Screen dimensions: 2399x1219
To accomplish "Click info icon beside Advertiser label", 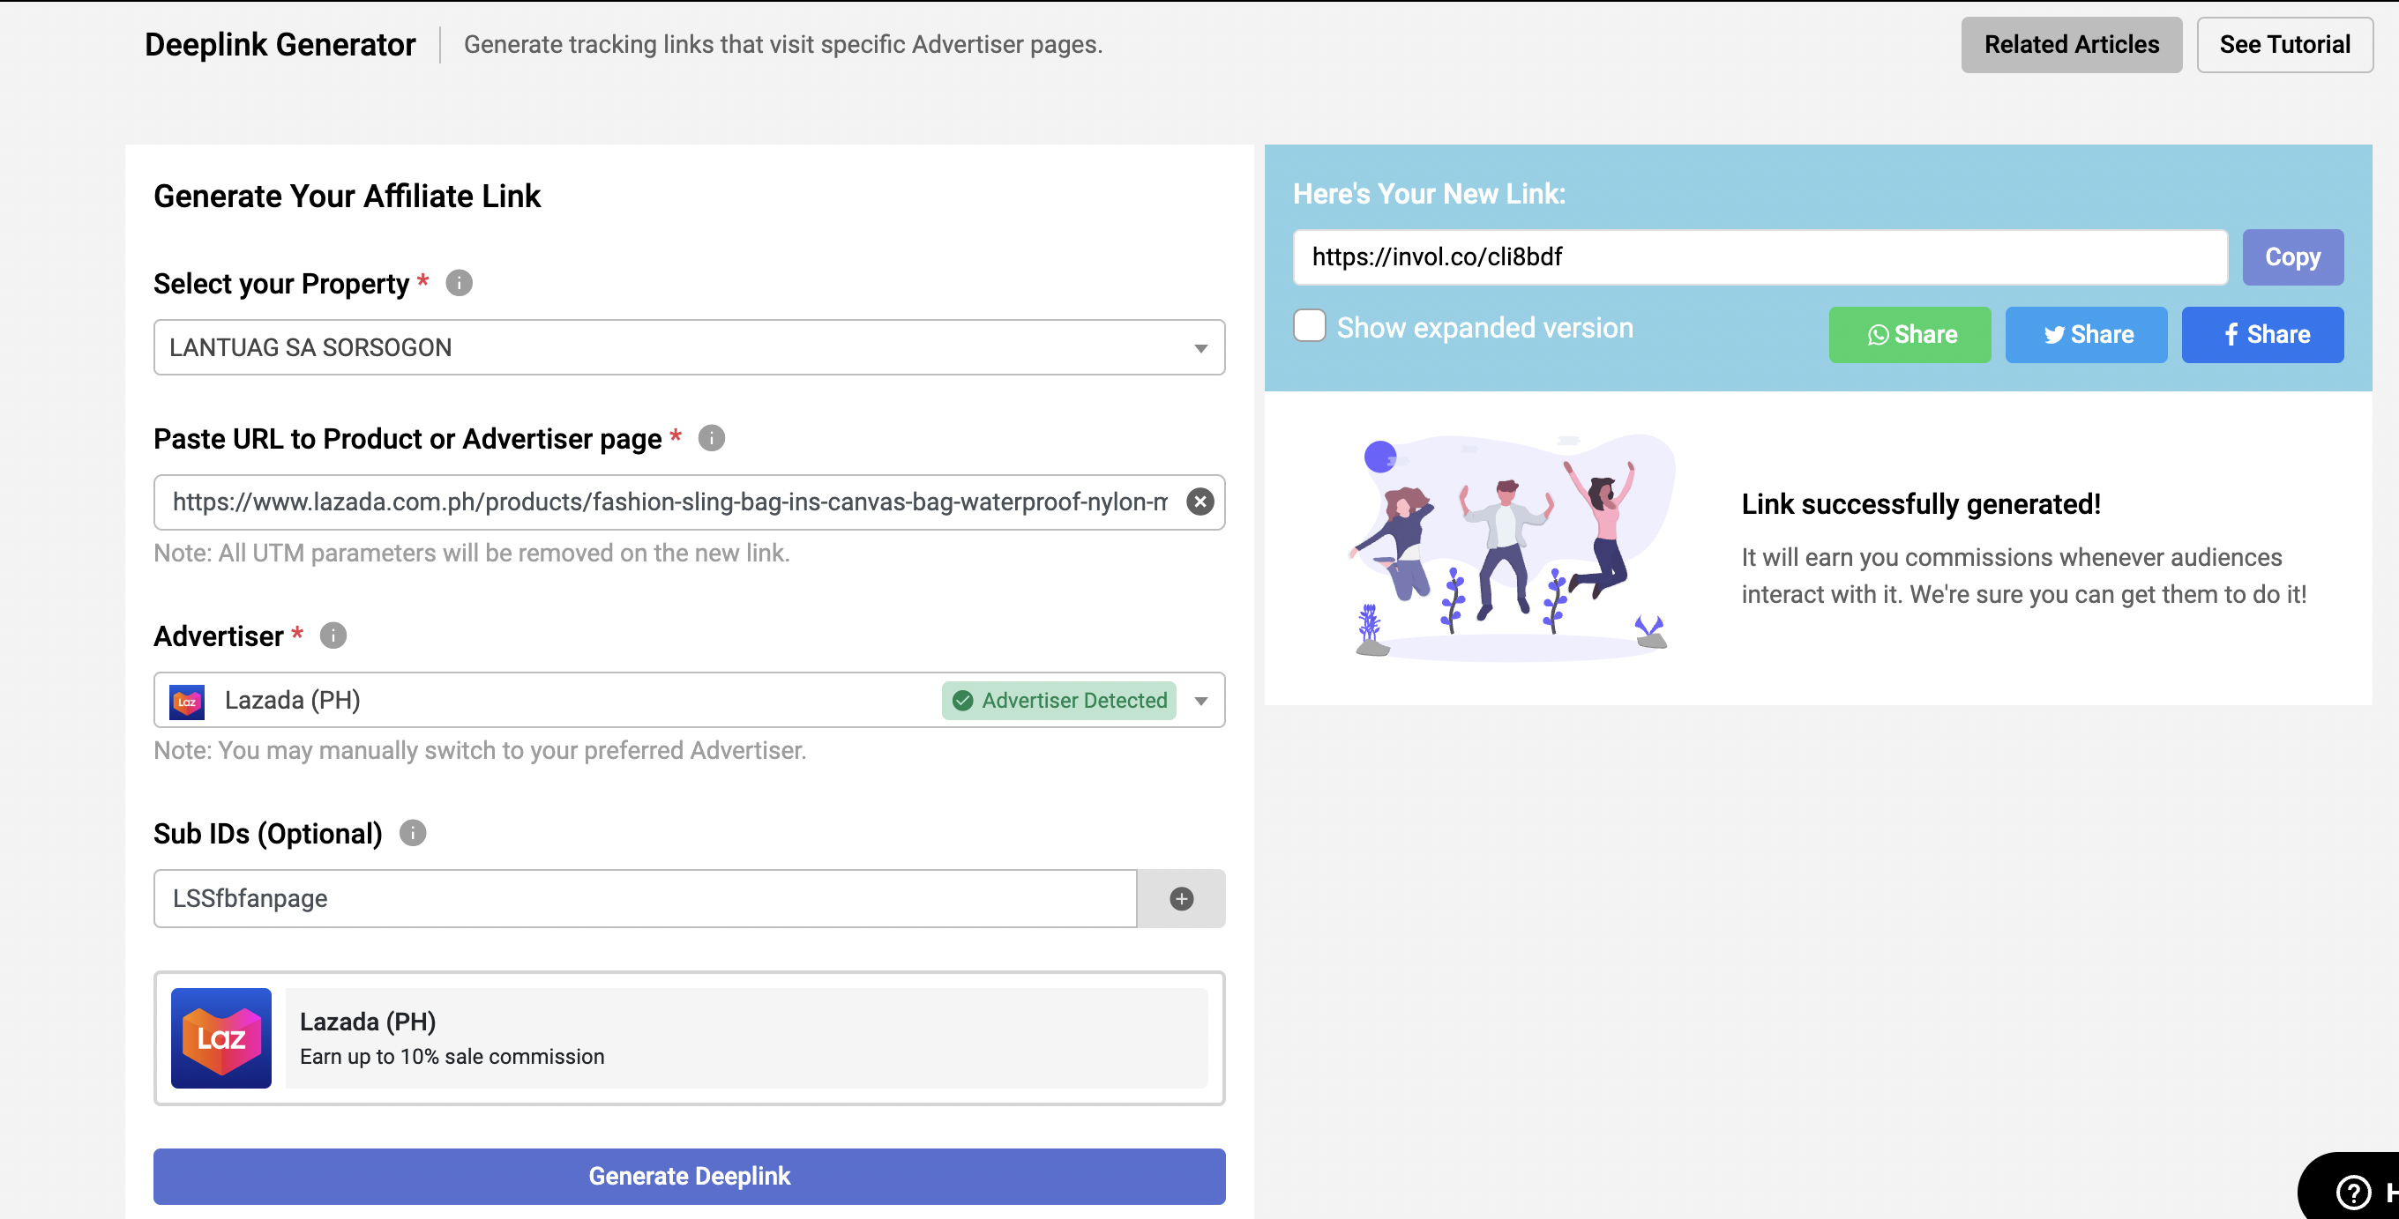I will tap(333, 636).
